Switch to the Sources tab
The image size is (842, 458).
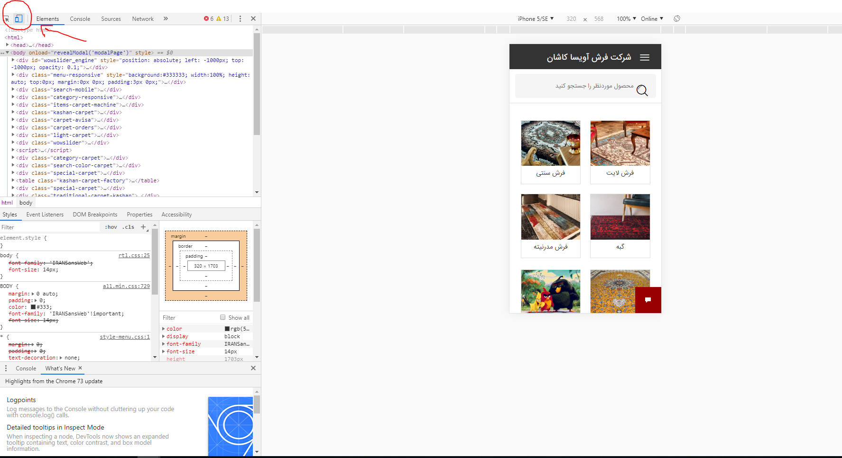(111, 19)
